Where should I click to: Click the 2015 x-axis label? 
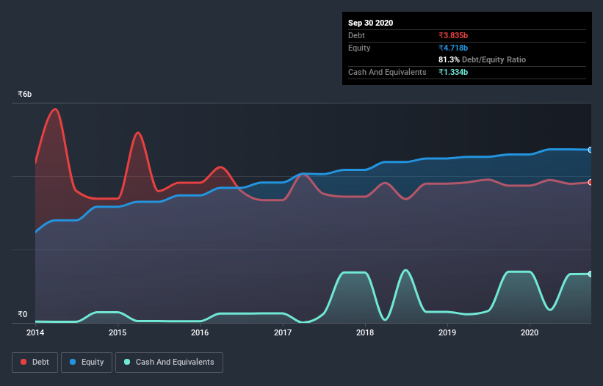[x=118, y=332]
